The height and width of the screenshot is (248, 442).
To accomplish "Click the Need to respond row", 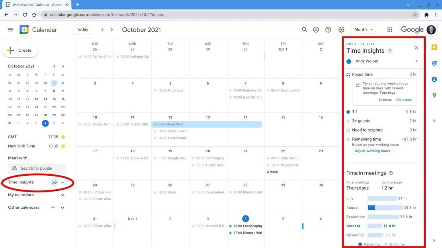I will click(x=381, y=130).
